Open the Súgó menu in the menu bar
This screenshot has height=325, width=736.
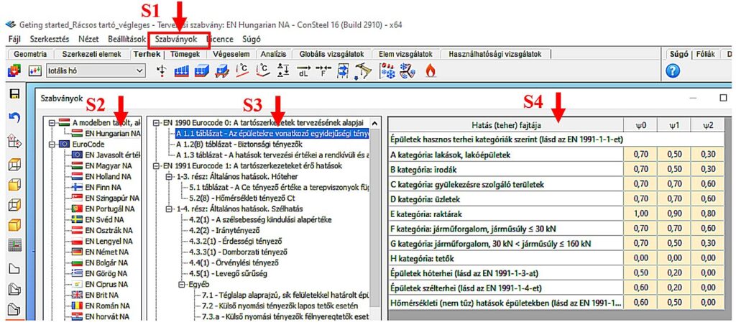252,40
